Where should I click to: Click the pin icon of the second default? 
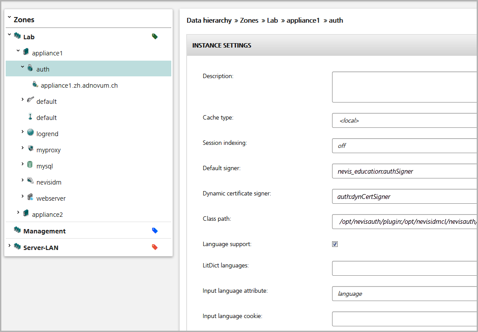tap(30, 117)
